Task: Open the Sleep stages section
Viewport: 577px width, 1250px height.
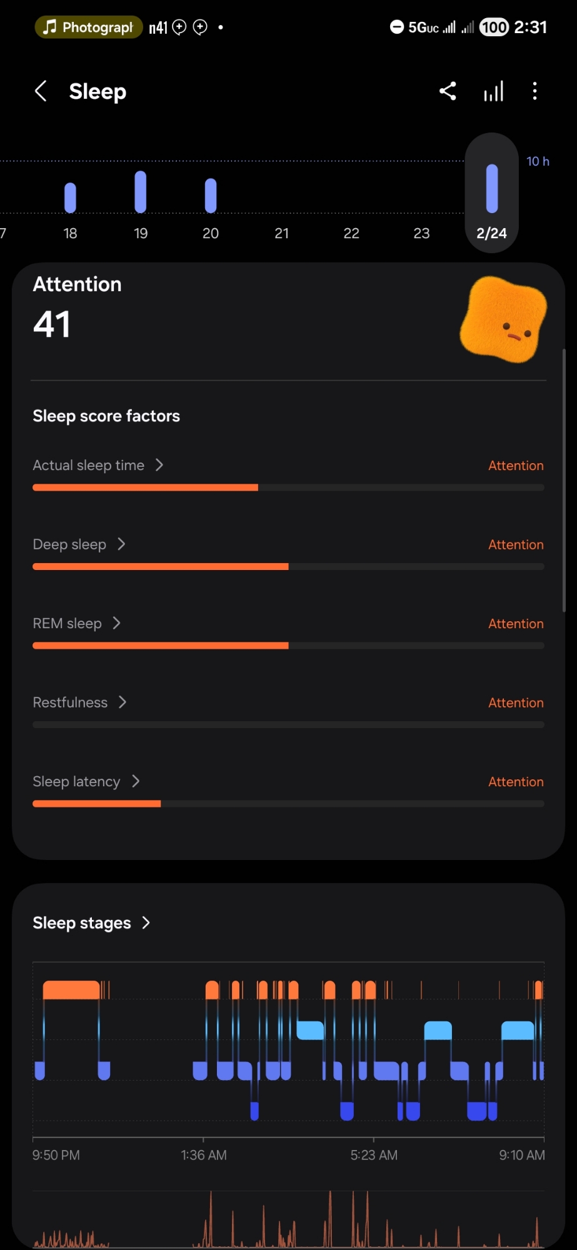Action: [x=91, y=923]
